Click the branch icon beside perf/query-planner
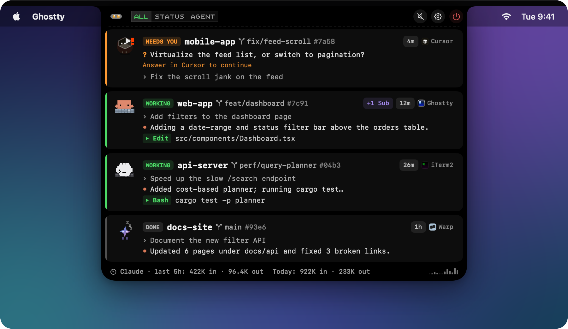The width and height of the screenshot is (568, 329). coord(234,165)
